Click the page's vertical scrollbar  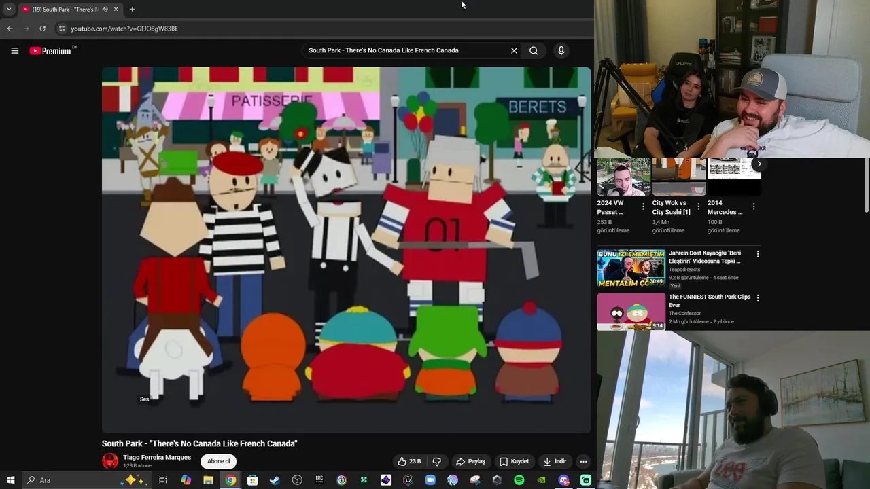click(x=866, y=185)
